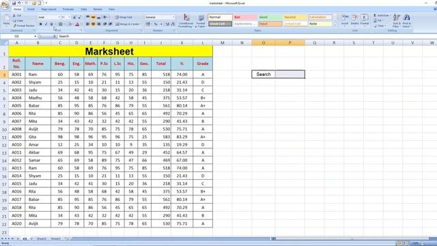437x246 pixels.
Task: Apply the Input cell style
Action: coord(270,24)
